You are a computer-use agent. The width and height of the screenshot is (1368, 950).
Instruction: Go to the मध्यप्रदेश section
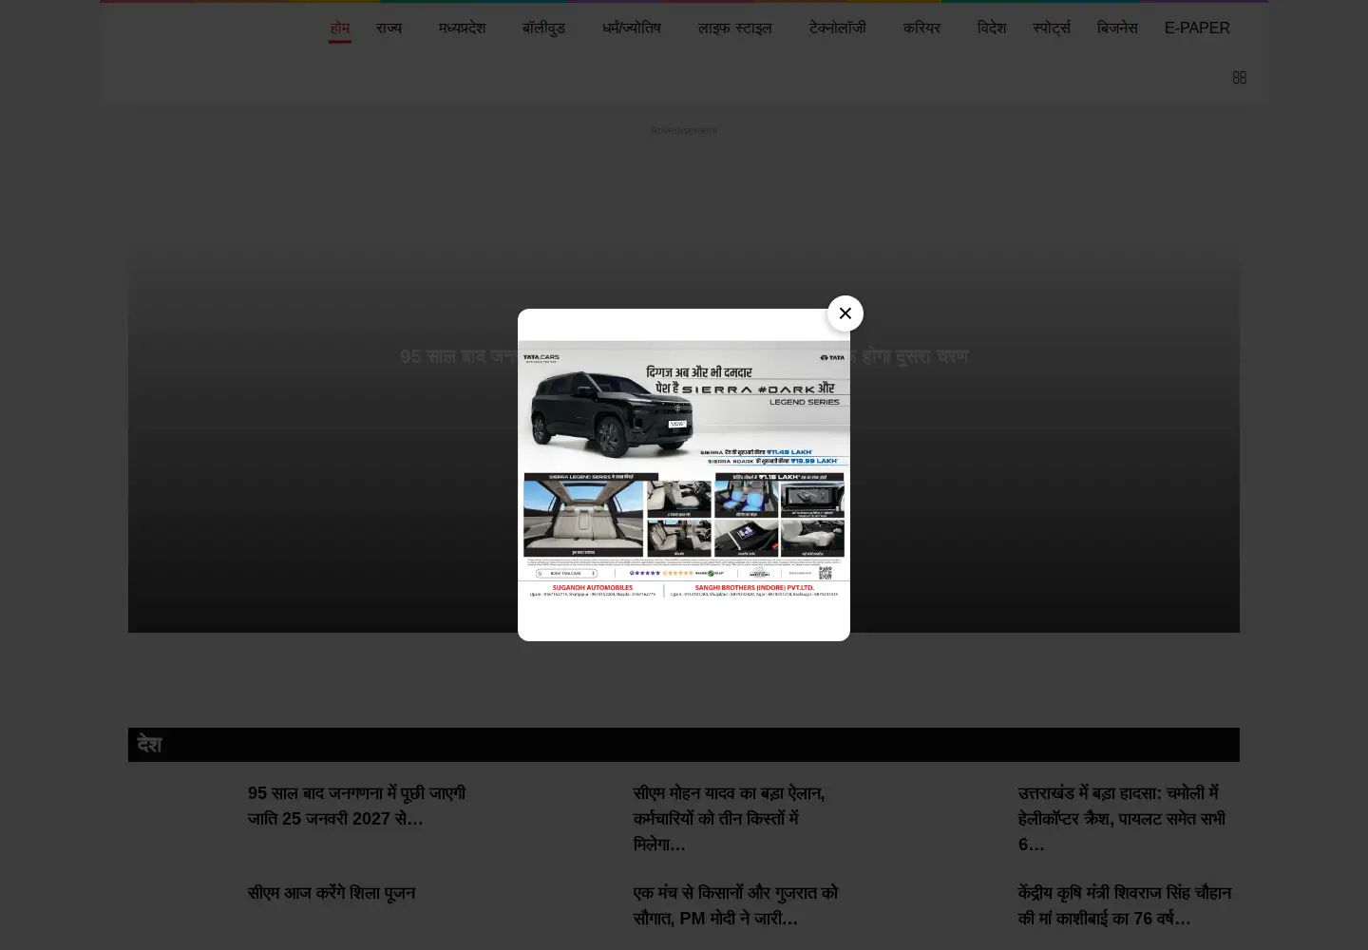pos(462,28)
